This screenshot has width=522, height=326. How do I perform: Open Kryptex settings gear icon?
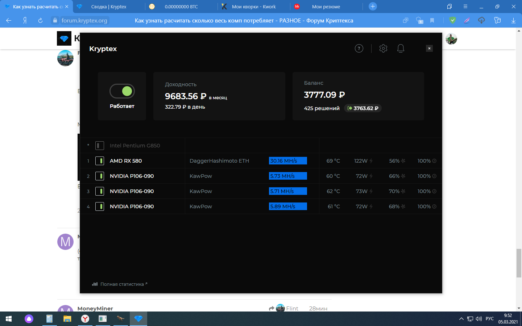tap(383, 49)
